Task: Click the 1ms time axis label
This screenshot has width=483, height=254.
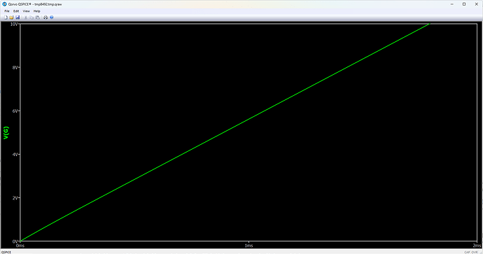Action: tap(248, 246)
